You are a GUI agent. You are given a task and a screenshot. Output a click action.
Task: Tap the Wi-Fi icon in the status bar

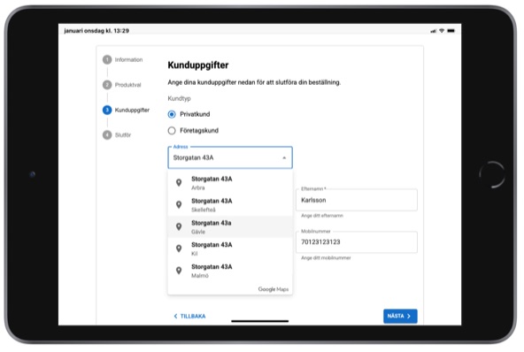click(x=442, y=31)
